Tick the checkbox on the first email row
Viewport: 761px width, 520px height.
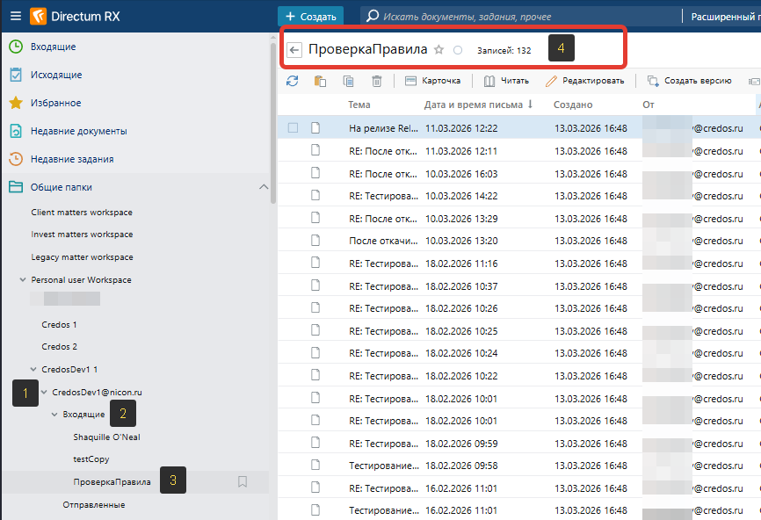click(293, 127)
